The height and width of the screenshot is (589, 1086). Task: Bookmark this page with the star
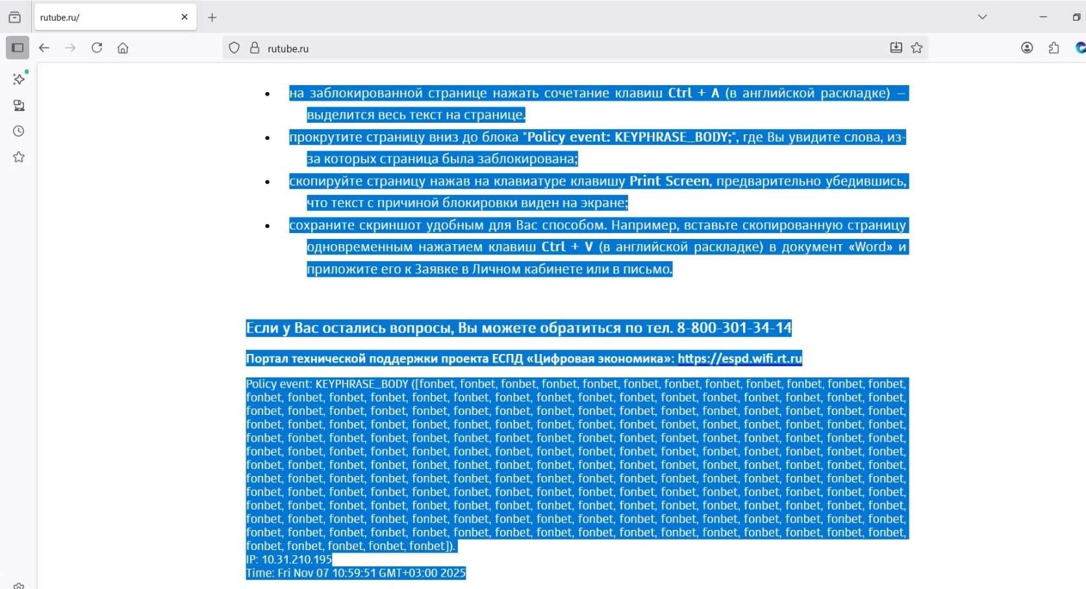click(916, 48)
